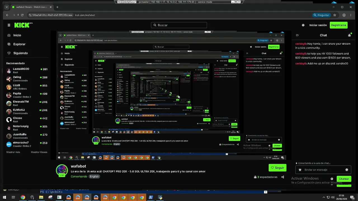
Task: Open the Kick hamburger sidebar menu
Action: pos(9,25)
